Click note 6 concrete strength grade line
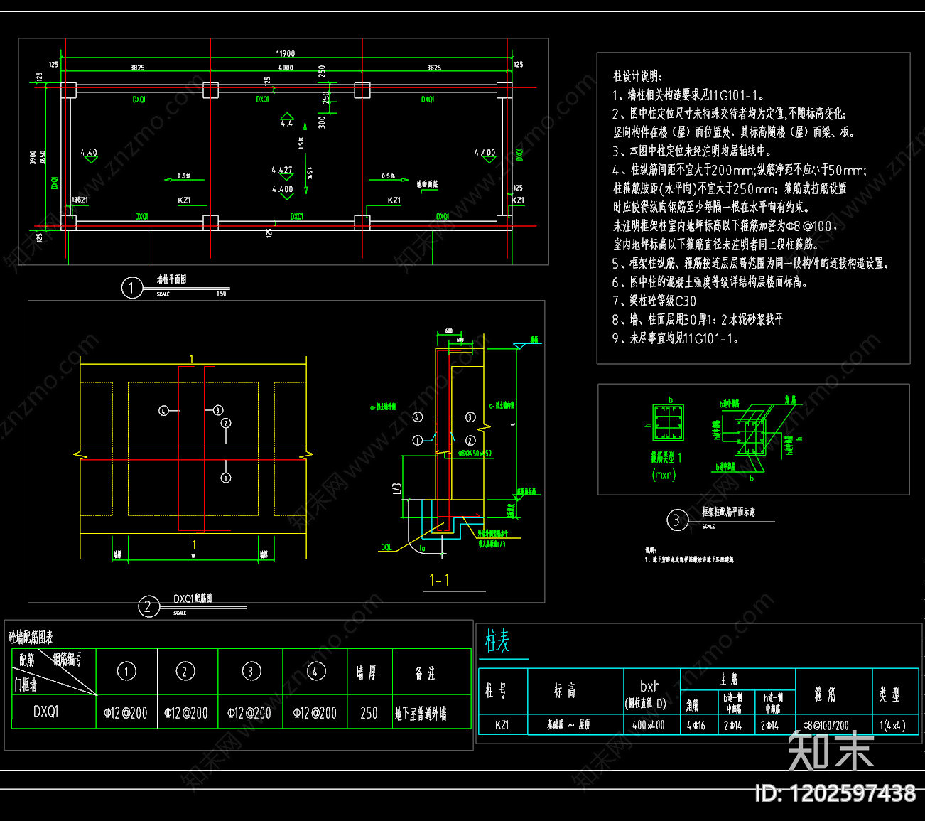Screen dimensions: 925x821 coord(710,282)
